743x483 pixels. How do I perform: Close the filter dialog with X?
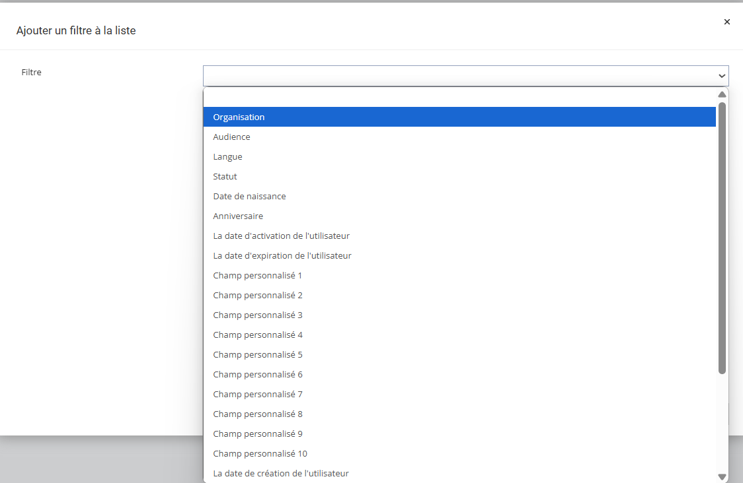(x=727, y=22)
